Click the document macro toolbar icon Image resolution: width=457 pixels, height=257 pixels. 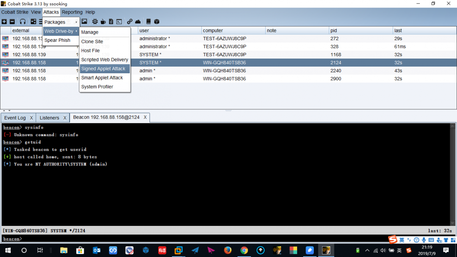coord(111,22)
